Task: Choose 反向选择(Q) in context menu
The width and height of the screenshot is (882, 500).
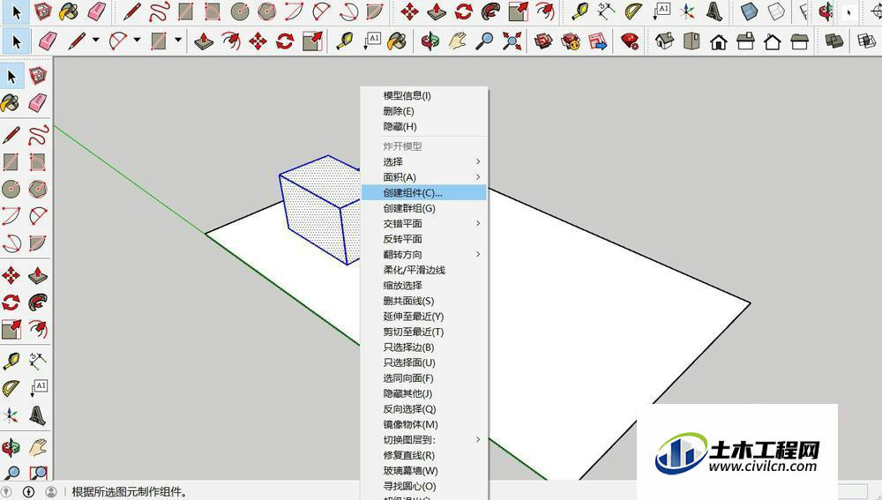Action: tap(423, 409)
